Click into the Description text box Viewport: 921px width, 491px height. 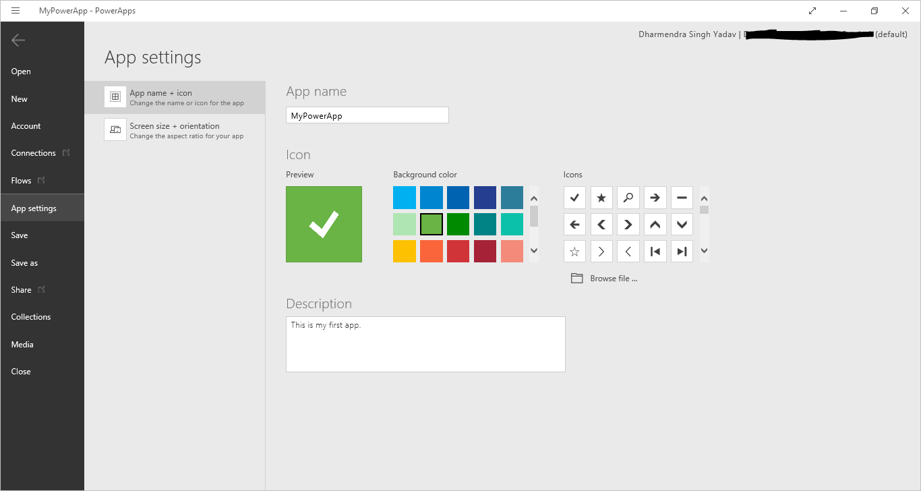(x=425, y=344)
